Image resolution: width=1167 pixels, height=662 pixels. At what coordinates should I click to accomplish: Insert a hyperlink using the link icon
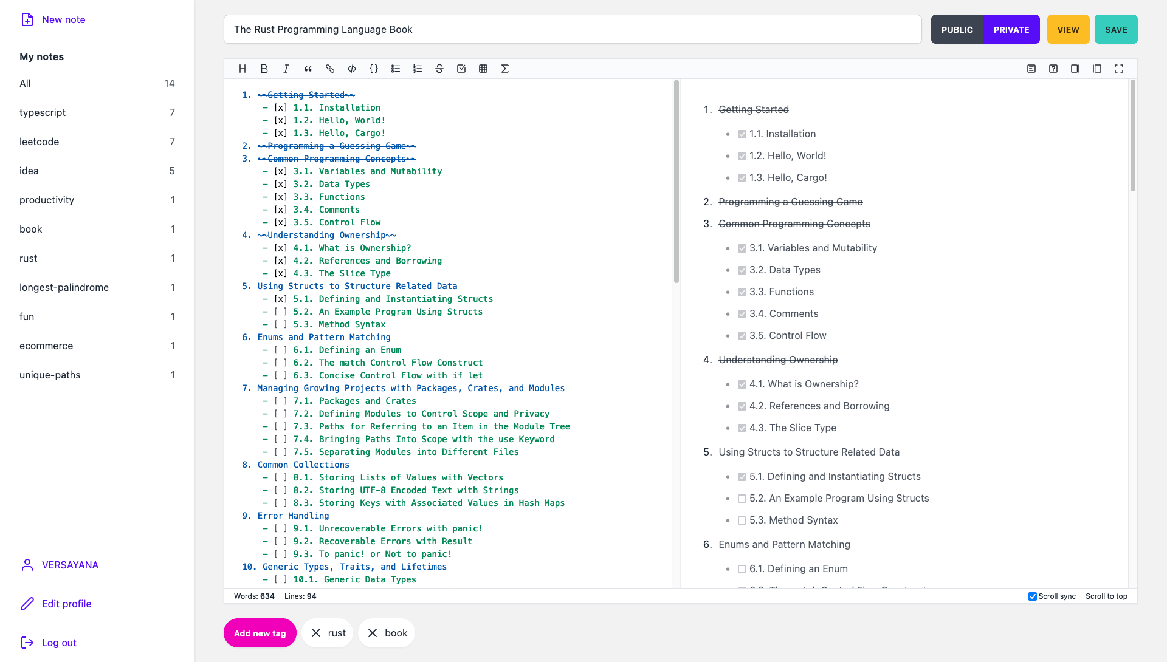click(329, 69)
